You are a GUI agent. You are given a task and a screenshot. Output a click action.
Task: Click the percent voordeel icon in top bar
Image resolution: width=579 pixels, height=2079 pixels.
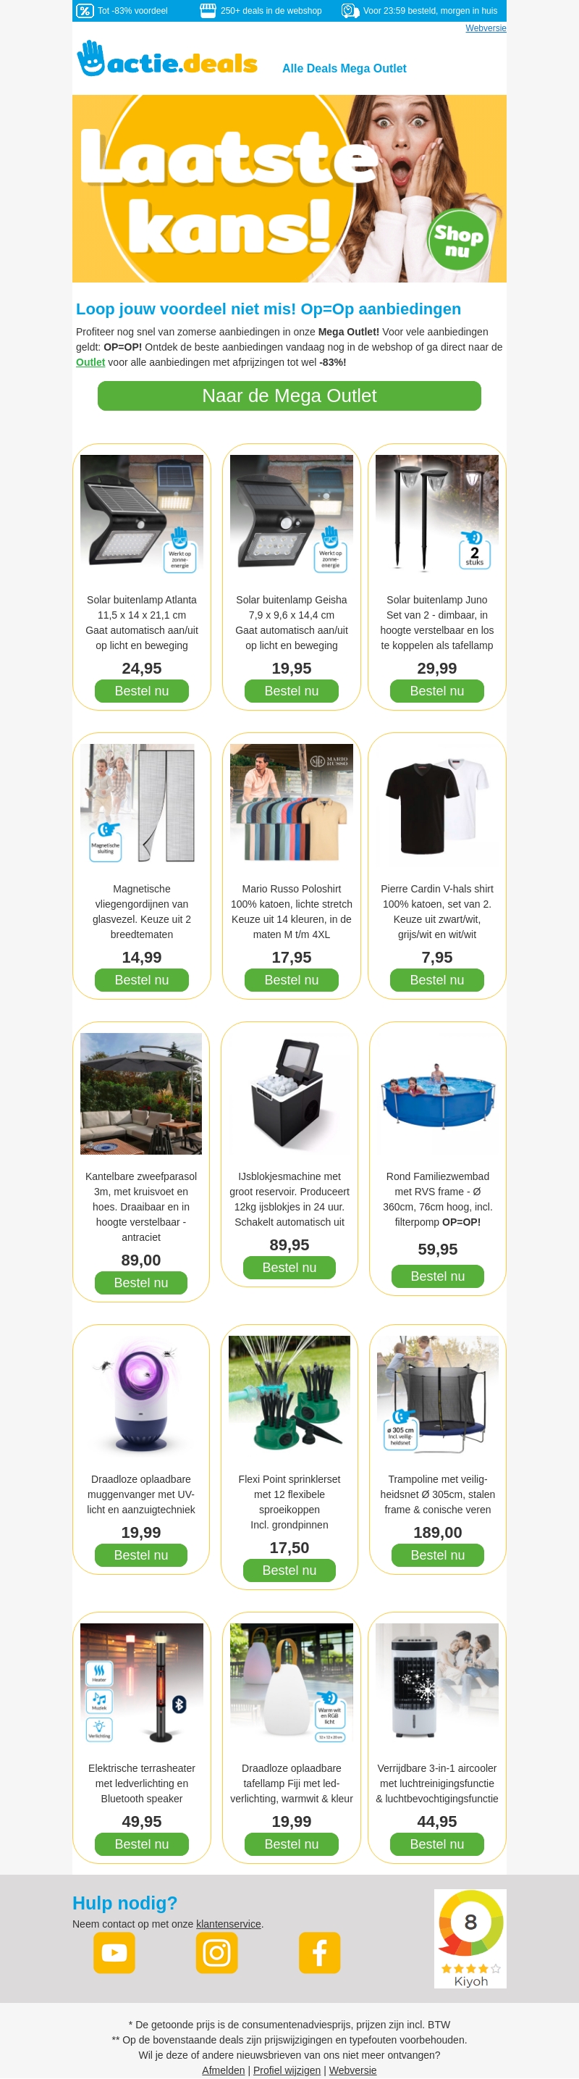[85, 10]
